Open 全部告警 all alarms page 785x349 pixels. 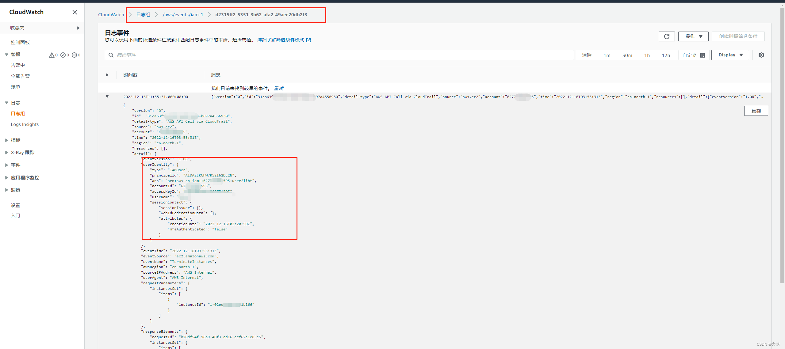20,76
